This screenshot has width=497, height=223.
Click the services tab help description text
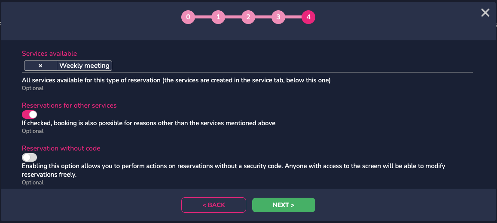176,80
